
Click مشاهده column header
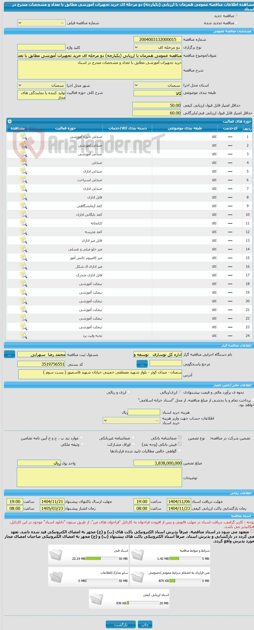tap(18, 128)
